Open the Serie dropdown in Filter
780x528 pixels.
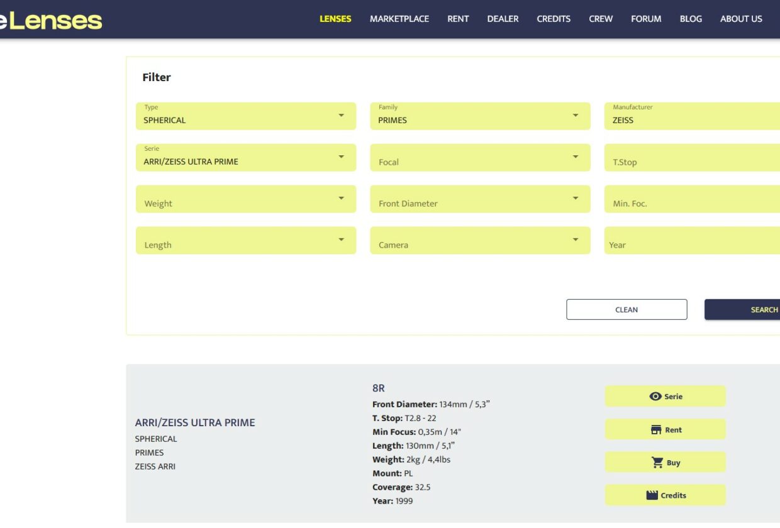tap(246, 158)
